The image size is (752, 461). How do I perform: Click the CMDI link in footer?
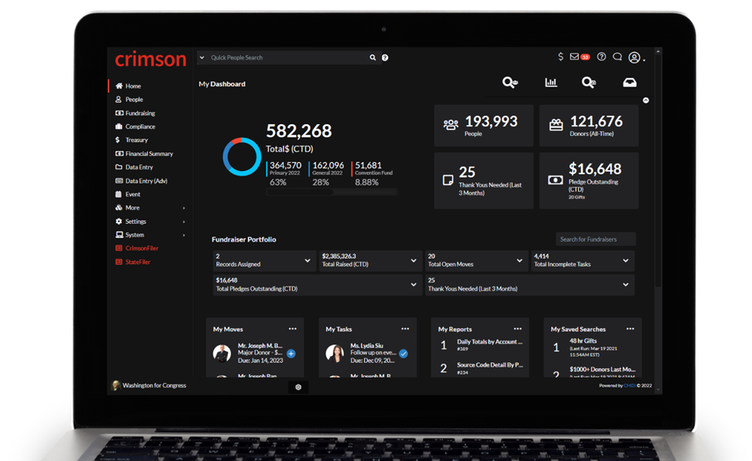(629, 385)
